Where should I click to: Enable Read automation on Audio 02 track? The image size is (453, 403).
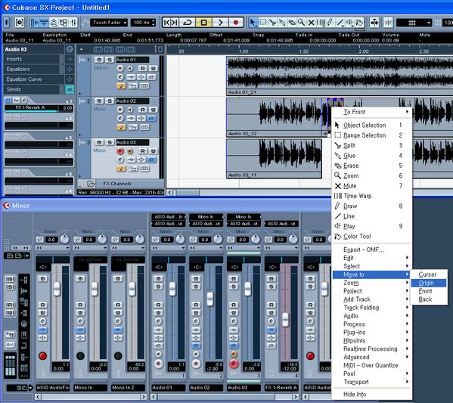(143, 110)
